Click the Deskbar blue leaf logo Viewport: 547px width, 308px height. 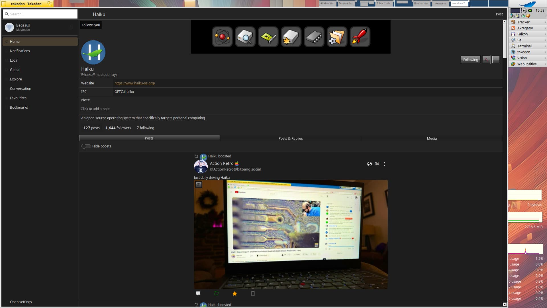(527, 4)
